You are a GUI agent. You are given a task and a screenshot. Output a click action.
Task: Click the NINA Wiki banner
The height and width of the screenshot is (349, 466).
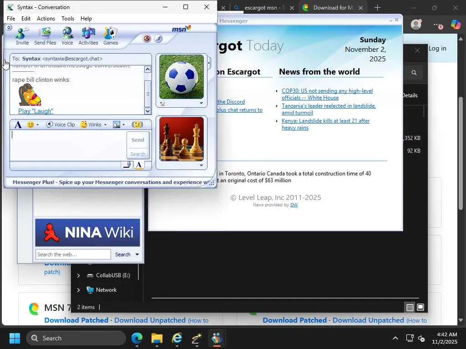click(x=87, y=233)
